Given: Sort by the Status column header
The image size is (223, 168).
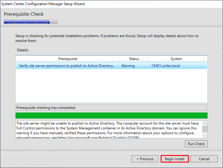Looking at the screenshot, I should click(x=134, y=59).
